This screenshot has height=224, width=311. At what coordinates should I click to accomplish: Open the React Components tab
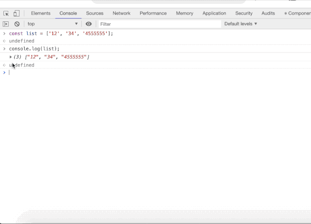(x=298, y=13)
